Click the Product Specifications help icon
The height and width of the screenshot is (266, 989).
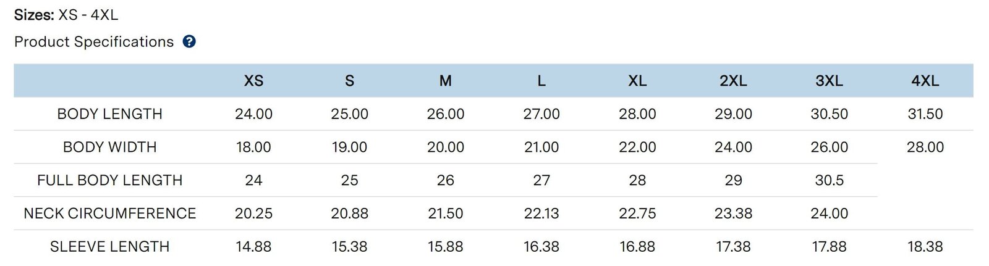(189, 42)
